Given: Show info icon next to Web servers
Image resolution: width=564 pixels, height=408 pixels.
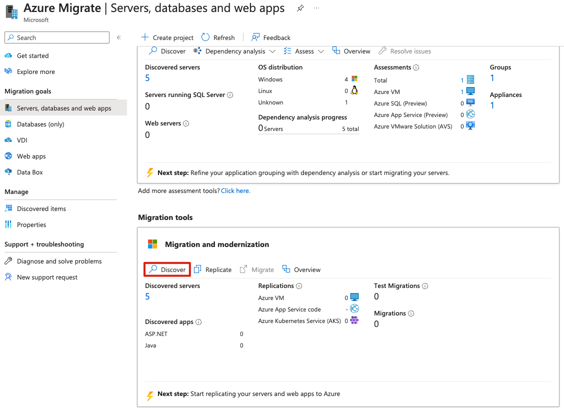Looking at the screenshot, I should (186, 123).
